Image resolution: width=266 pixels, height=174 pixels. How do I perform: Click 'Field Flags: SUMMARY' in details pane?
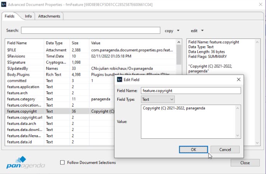coord(207,57)
